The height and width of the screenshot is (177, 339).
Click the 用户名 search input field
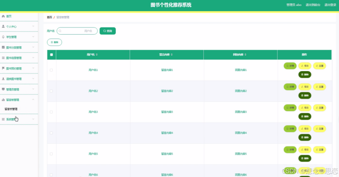click(x=77, y=31)
